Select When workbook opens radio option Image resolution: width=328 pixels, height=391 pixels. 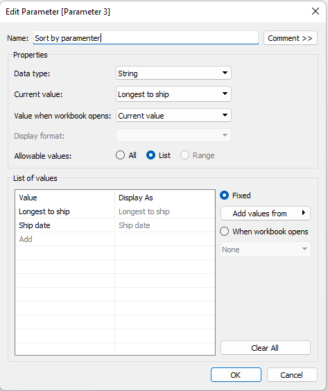tap(224, 232)
